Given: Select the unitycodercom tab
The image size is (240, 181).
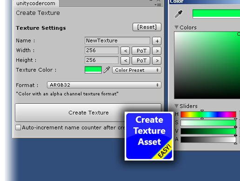Looking at the screenshot, I should 36,3.
